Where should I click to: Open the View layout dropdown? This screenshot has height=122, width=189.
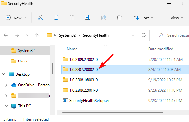pyautogui.click(x=173, y=18)
